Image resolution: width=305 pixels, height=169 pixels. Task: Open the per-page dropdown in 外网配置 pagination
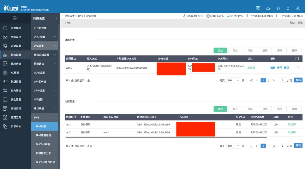[233, 80]
